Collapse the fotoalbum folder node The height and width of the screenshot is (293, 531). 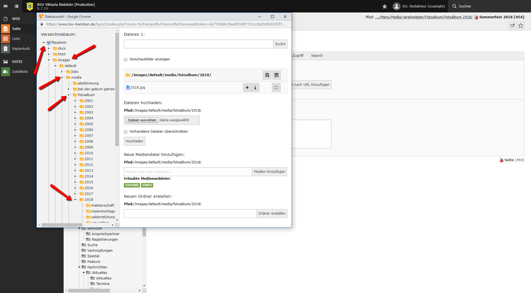pyautogui.click(x=69, y=95)
